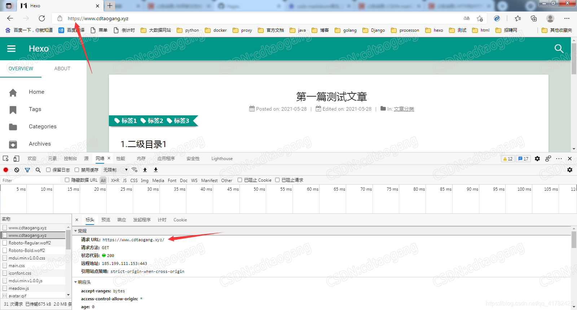The width and height of the screenshot is (577, 310).
Task: Toggle blocked requests filter checkbox
Action: (277, 180)
